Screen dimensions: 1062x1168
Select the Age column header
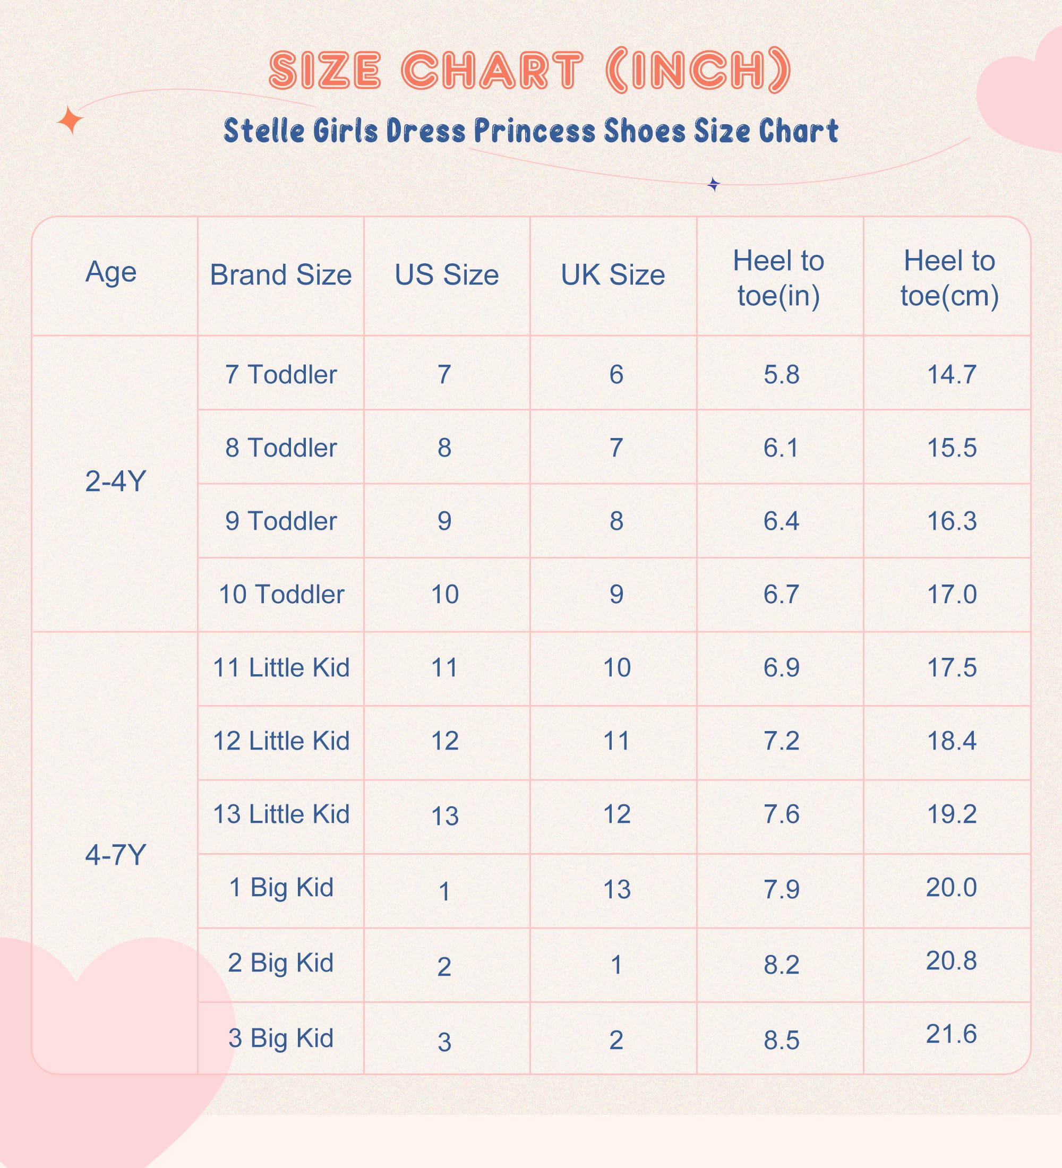point(110,272)
